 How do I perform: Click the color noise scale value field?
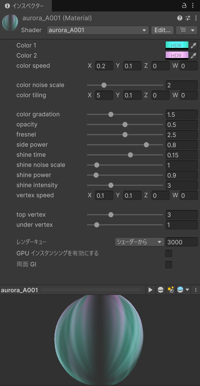(x=182, y=85)
